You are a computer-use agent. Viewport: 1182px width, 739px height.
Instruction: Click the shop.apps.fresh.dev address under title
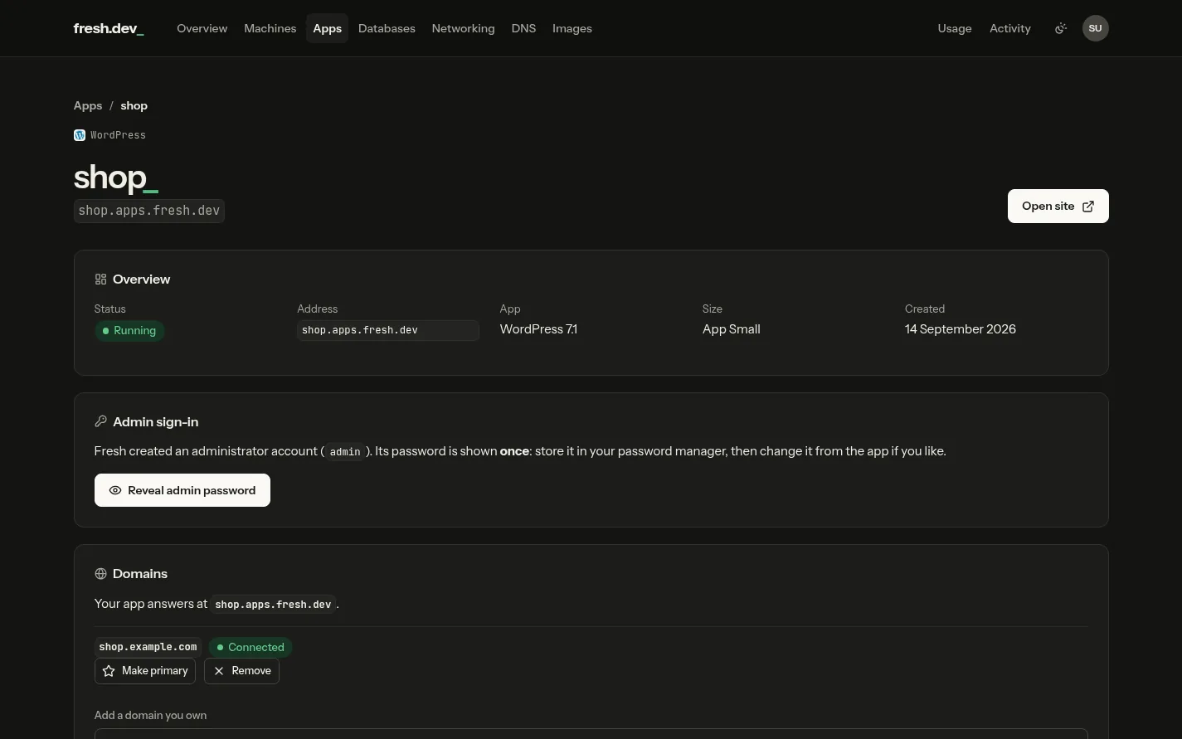149,211
